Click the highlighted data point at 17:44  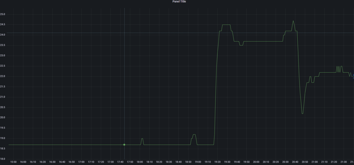124,145
